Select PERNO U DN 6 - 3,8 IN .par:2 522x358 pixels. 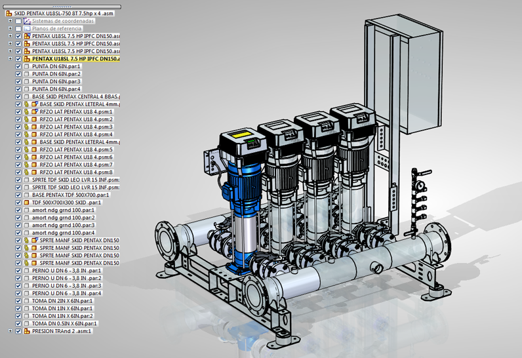tap(67, 278)
